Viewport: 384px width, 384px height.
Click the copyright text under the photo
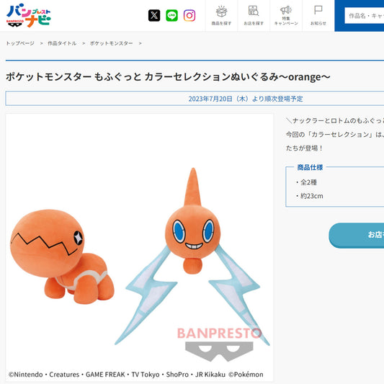pos(136,375)
